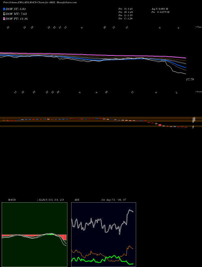Image resolution: width=202 pixels, height=267 pixels.
Task: Click the 'ADX' panel heading
Action: point(77,200)
